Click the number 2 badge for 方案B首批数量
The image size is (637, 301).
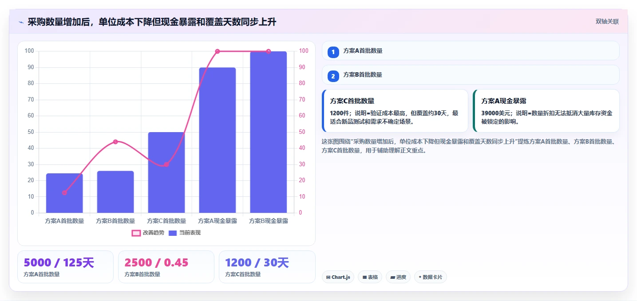tap(333, 76)
